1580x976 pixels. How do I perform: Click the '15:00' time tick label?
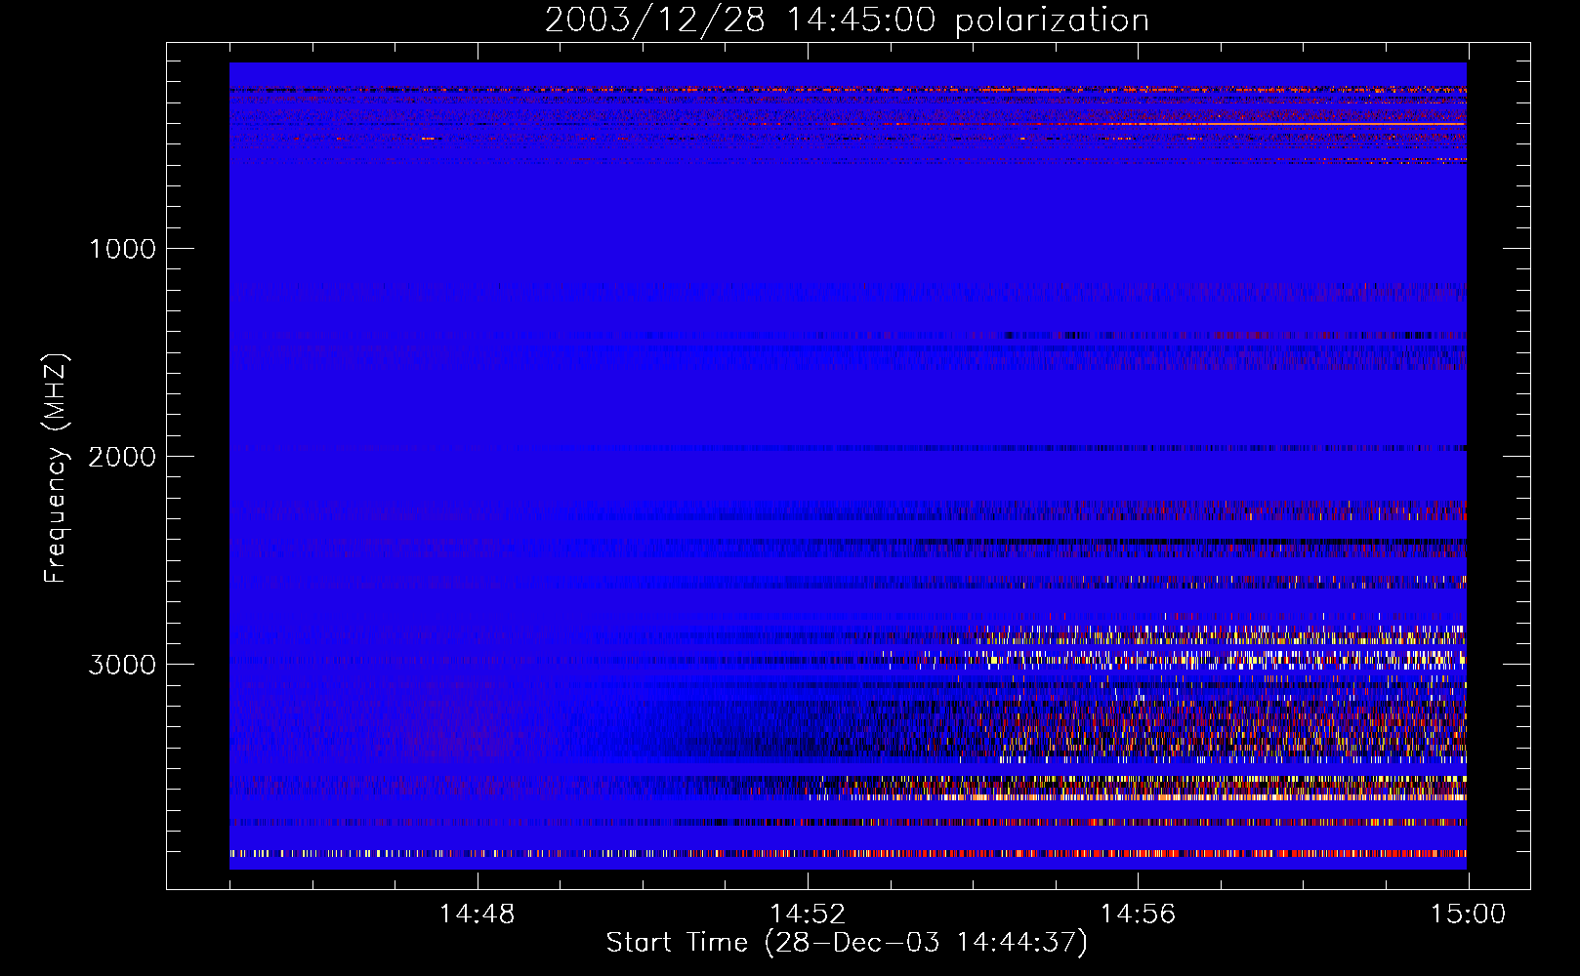coord(1468,915)
